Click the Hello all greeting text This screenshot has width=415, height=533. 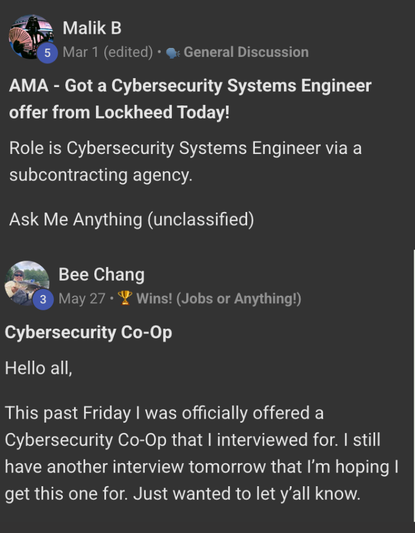(39, 368)
